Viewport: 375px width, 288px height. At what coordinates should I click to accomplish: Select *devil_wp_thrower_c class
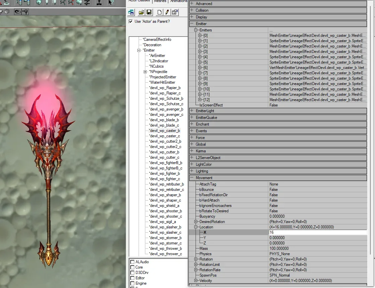pyautogui.click(x=165, y=254)
